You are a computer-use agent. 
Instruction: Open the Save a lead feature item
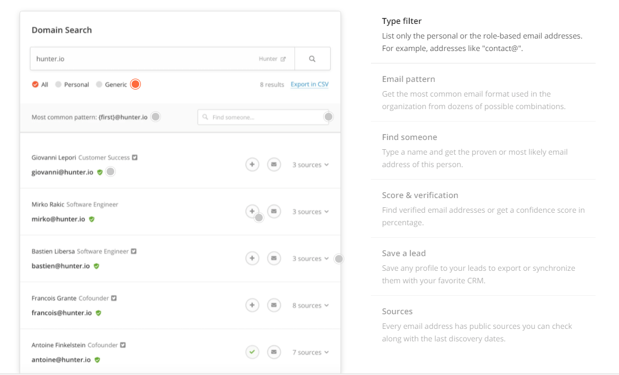tap(483, 266)
